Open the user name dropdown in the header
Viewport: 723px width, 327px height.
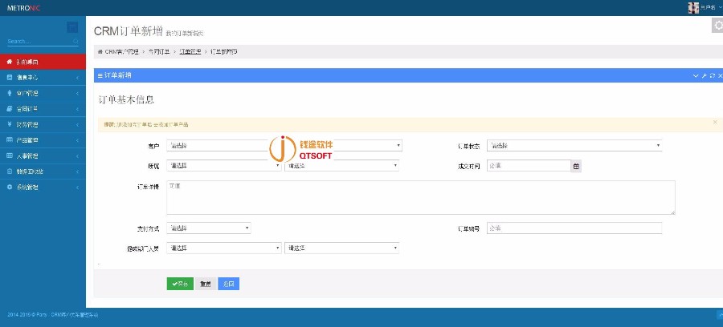[711, 7]
